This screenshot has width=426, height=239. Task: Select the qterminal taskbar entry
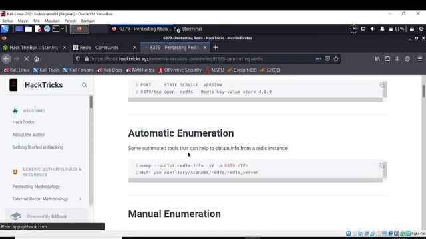(x=188, y=29)
